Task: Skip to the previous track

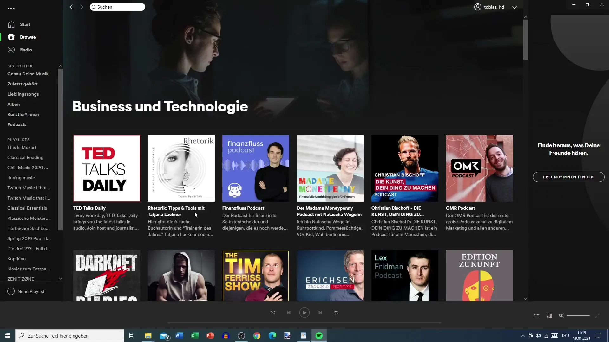Action: 289,313
